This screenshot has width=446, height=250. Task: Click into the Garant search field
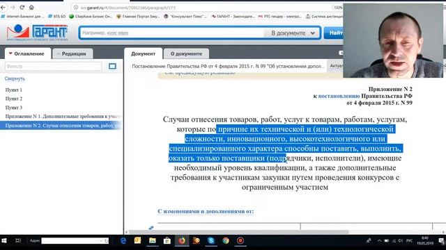click(172, 33)
